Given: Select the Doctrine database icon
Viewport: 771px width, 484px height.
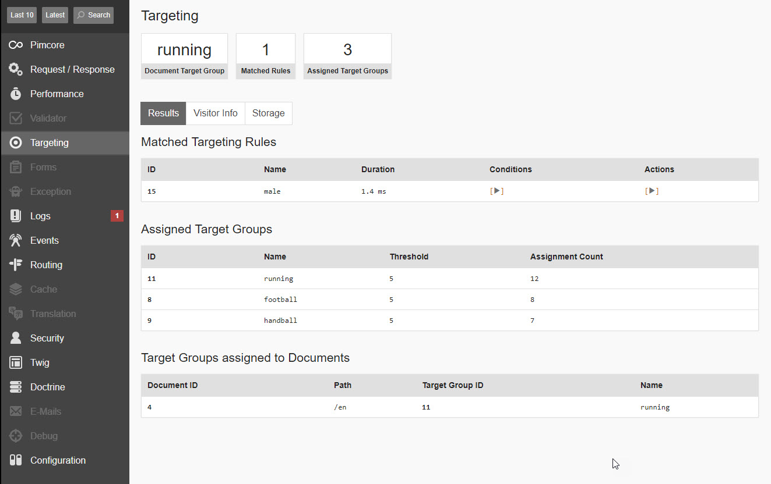Looking at the screenshot, I should coord(16,387).
